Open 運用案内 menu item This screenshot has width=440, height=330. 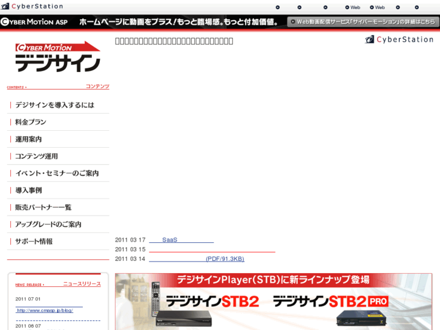(58, 139)
